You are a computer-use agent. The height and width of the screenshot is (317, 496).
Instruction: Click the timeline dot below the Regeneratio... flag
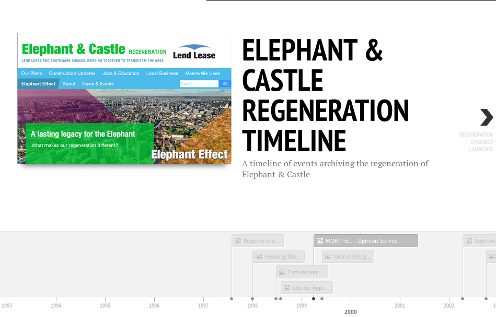232,299
